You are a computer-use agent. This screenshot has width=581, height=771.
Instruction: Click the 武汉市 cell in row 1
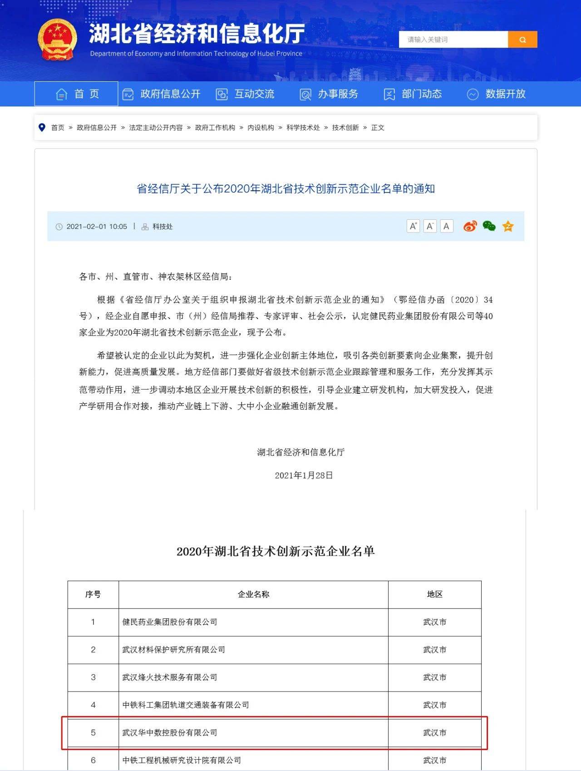coord(435,622)
